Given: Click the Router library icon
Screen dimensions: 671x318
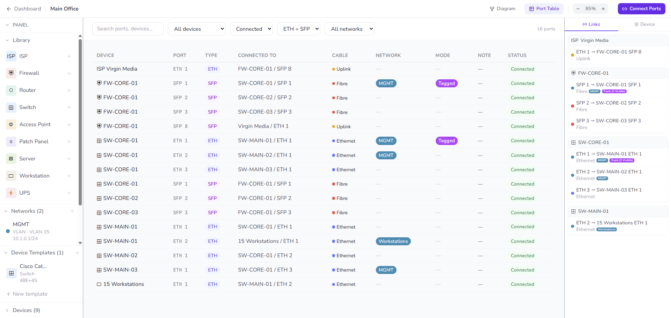Looking at the screenshot, I should click(x=11, y=91).
